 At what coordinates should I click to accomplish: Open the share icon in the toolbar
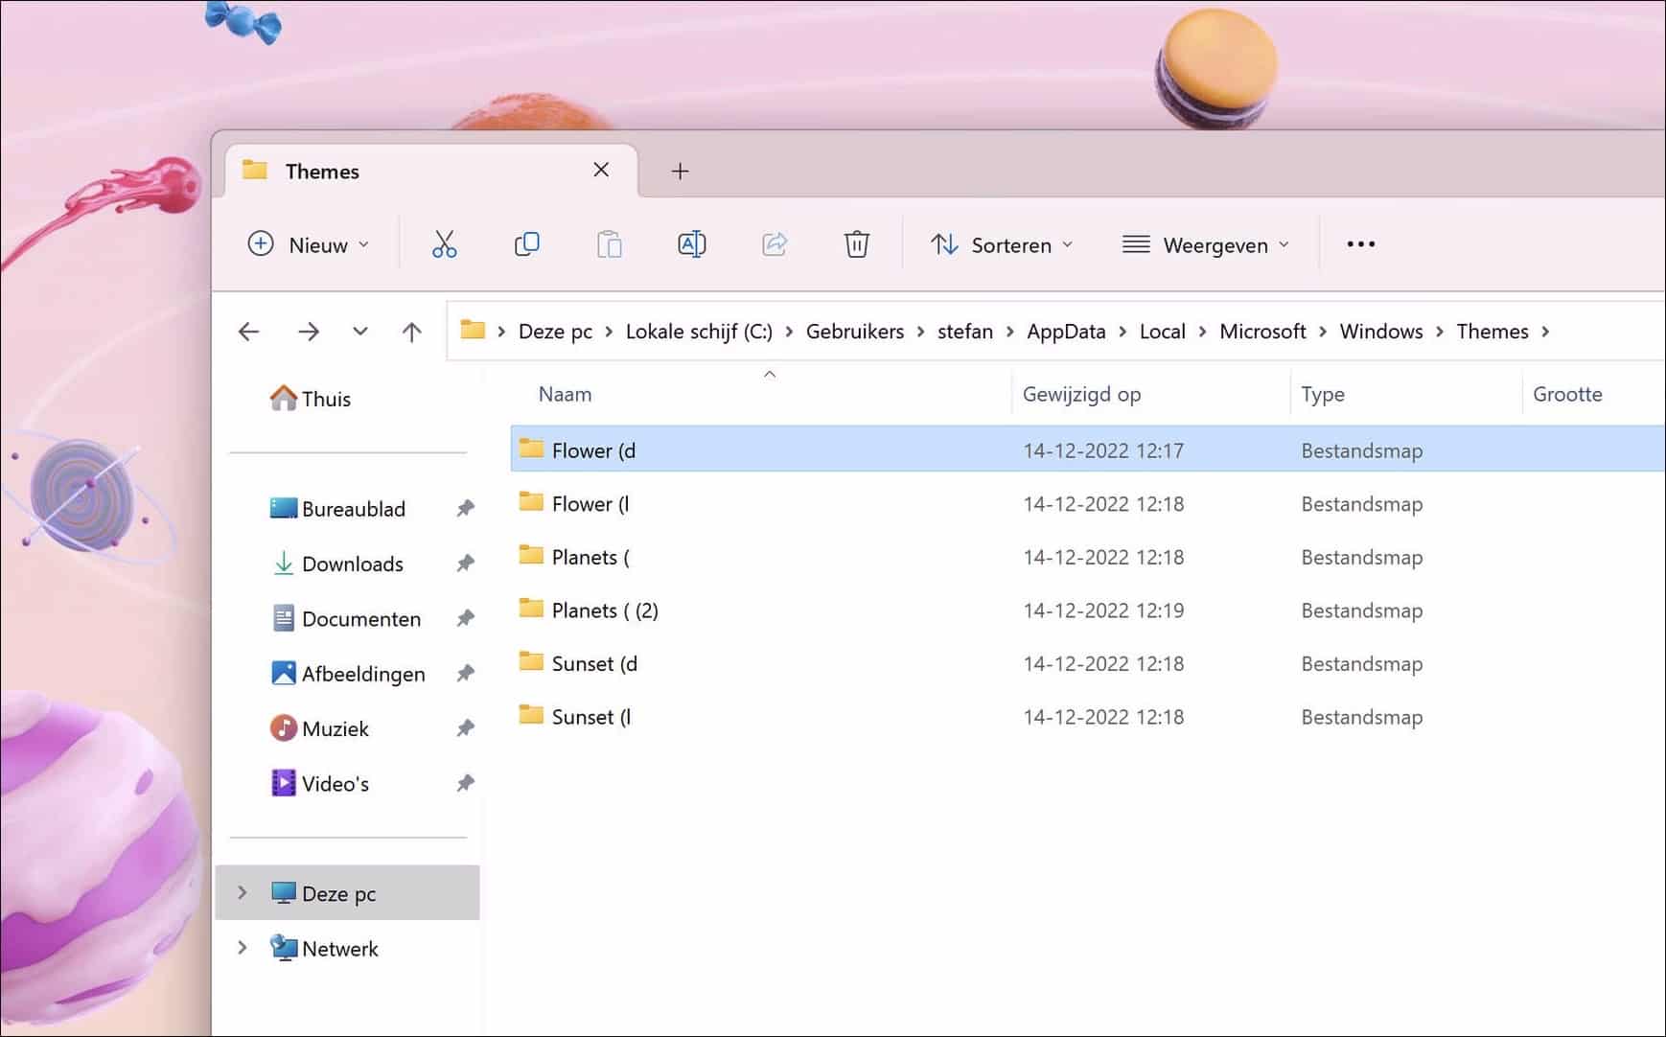point(775,244)
